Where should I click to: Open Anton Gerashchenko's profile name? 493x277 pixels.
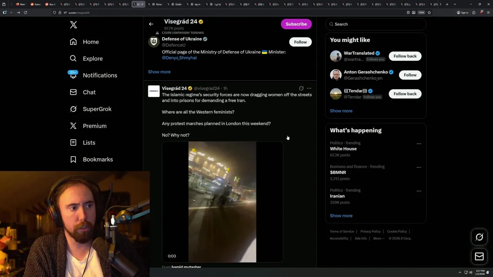[366, 72]
